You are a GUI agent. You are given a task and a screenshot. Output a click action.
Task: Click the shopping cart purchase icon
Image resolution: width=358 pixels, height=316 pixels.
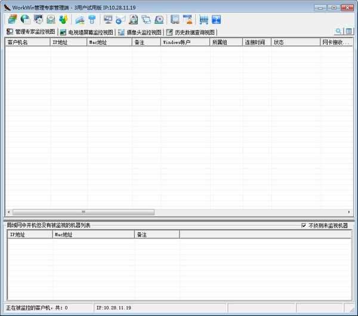(x=203, y=20)
